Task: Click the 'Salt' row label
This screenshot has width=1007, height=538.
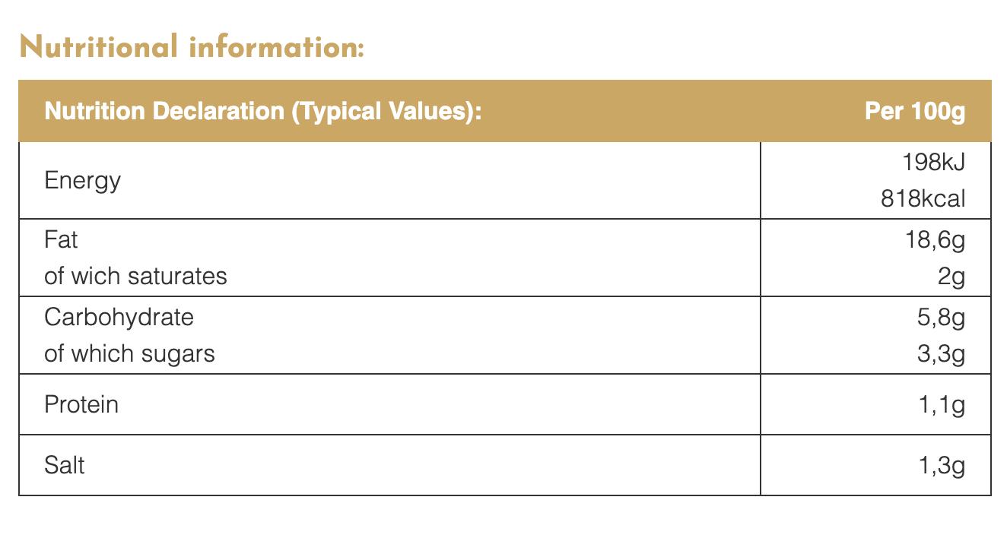Action: pyautogui.click(x=65, y=465)
